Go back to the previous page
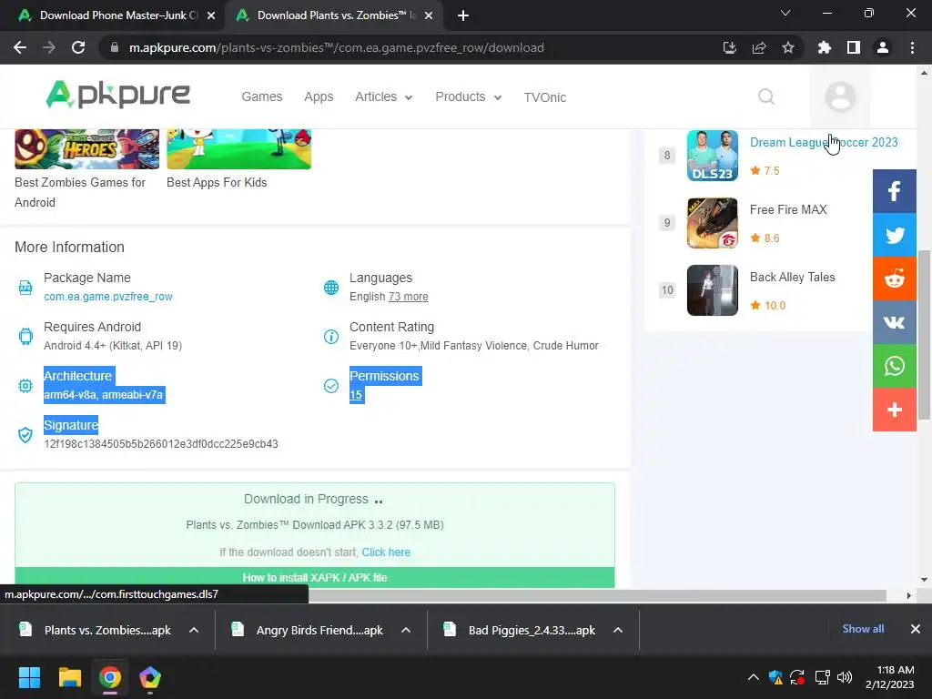The height and width of the screenshot is (699, 932). click(x=20, y=47)
